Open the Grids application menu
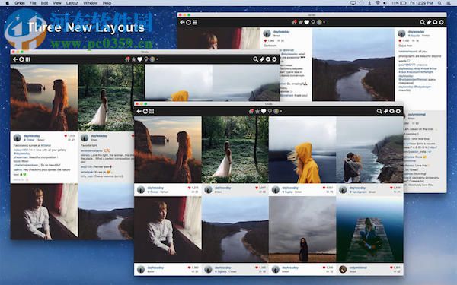 click(x=20, y=3)
